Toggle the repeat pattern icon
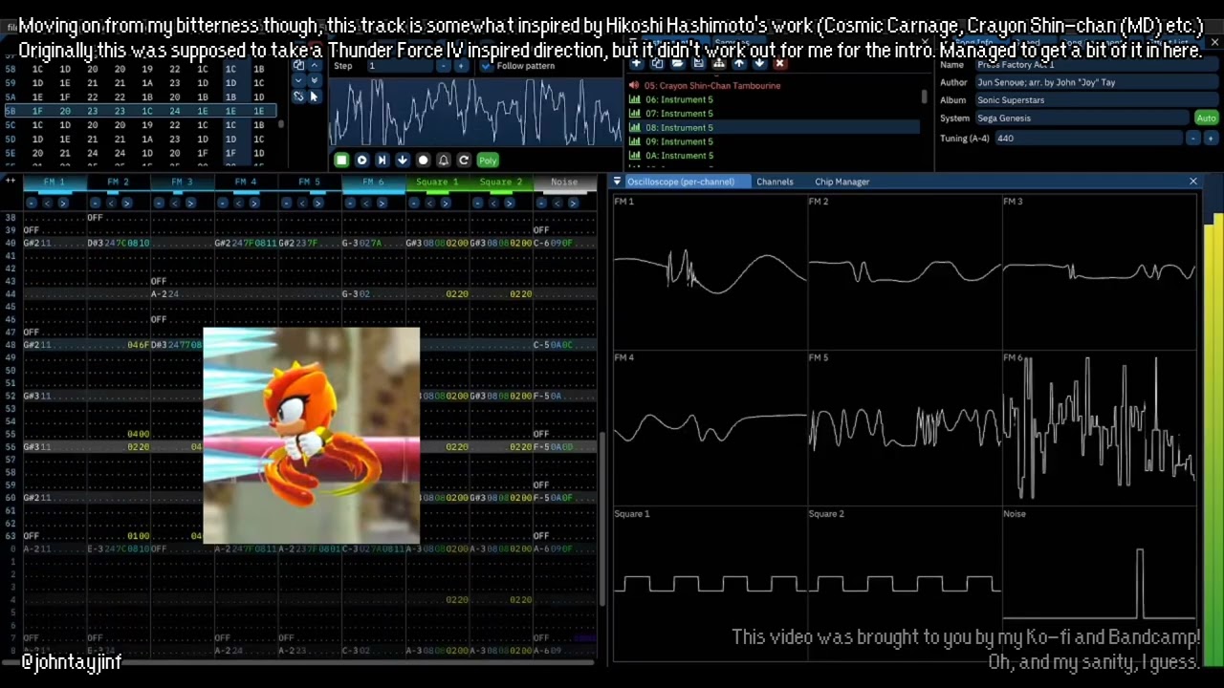Screen dimensions: 1224x688 click(x=464, y=161)
